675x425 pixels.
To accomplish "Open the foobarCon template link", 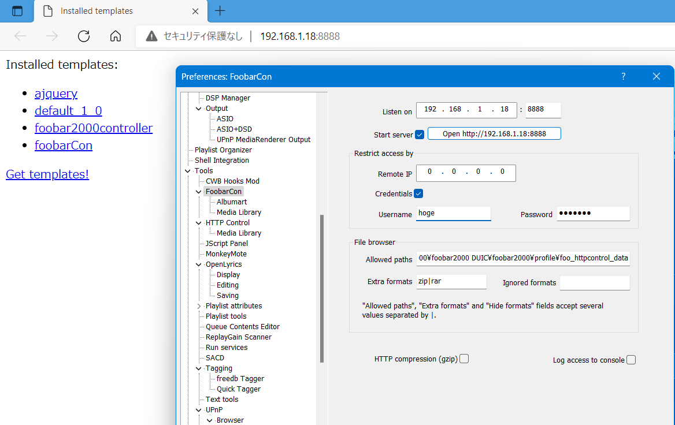I will coord(64,146).
